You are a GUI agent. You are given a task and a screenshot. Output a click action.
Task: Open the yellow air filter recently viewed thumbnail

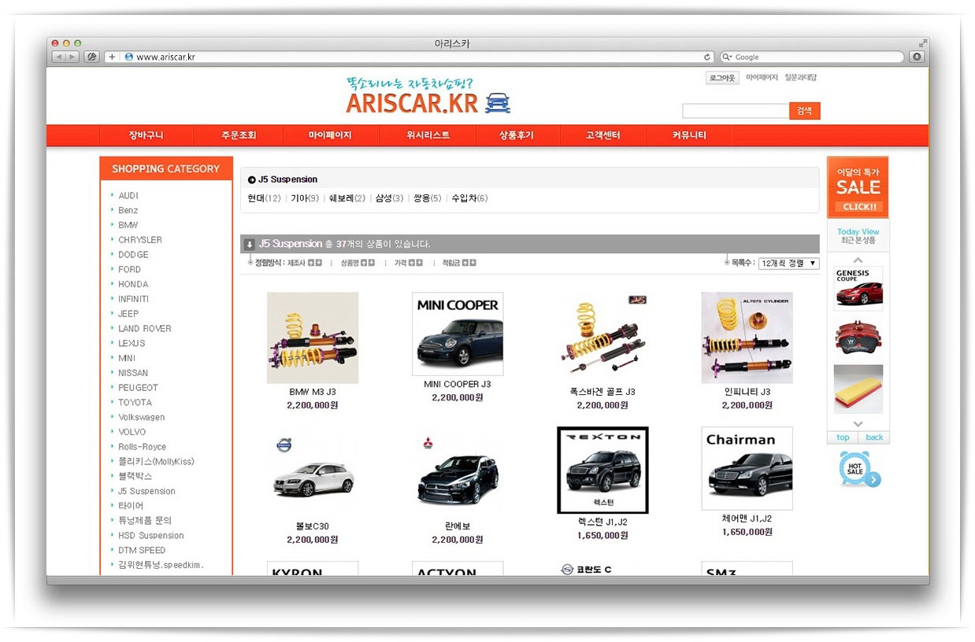point(858,389)
